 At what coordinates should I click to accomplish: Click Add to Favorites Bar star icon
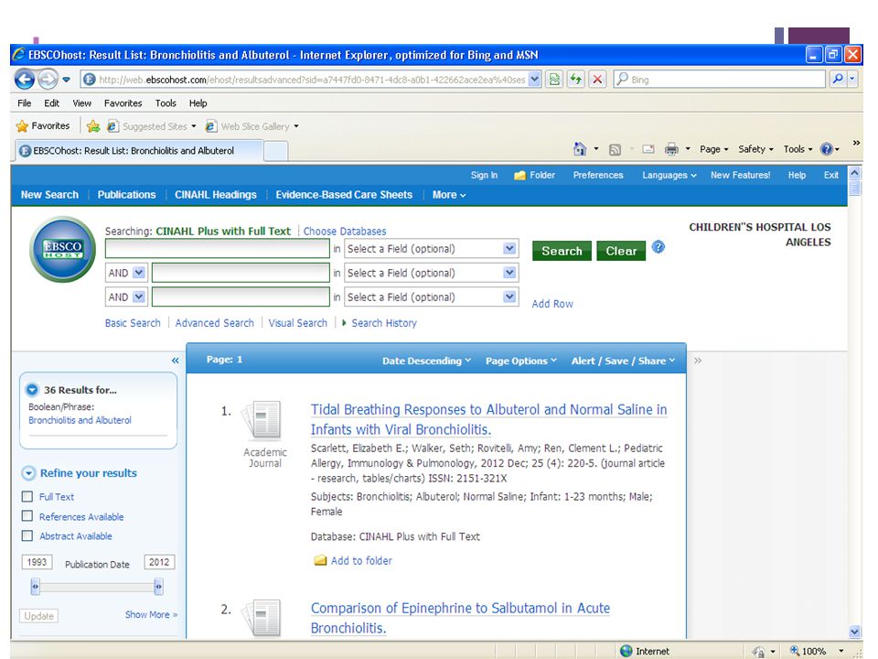pos(93,126)
